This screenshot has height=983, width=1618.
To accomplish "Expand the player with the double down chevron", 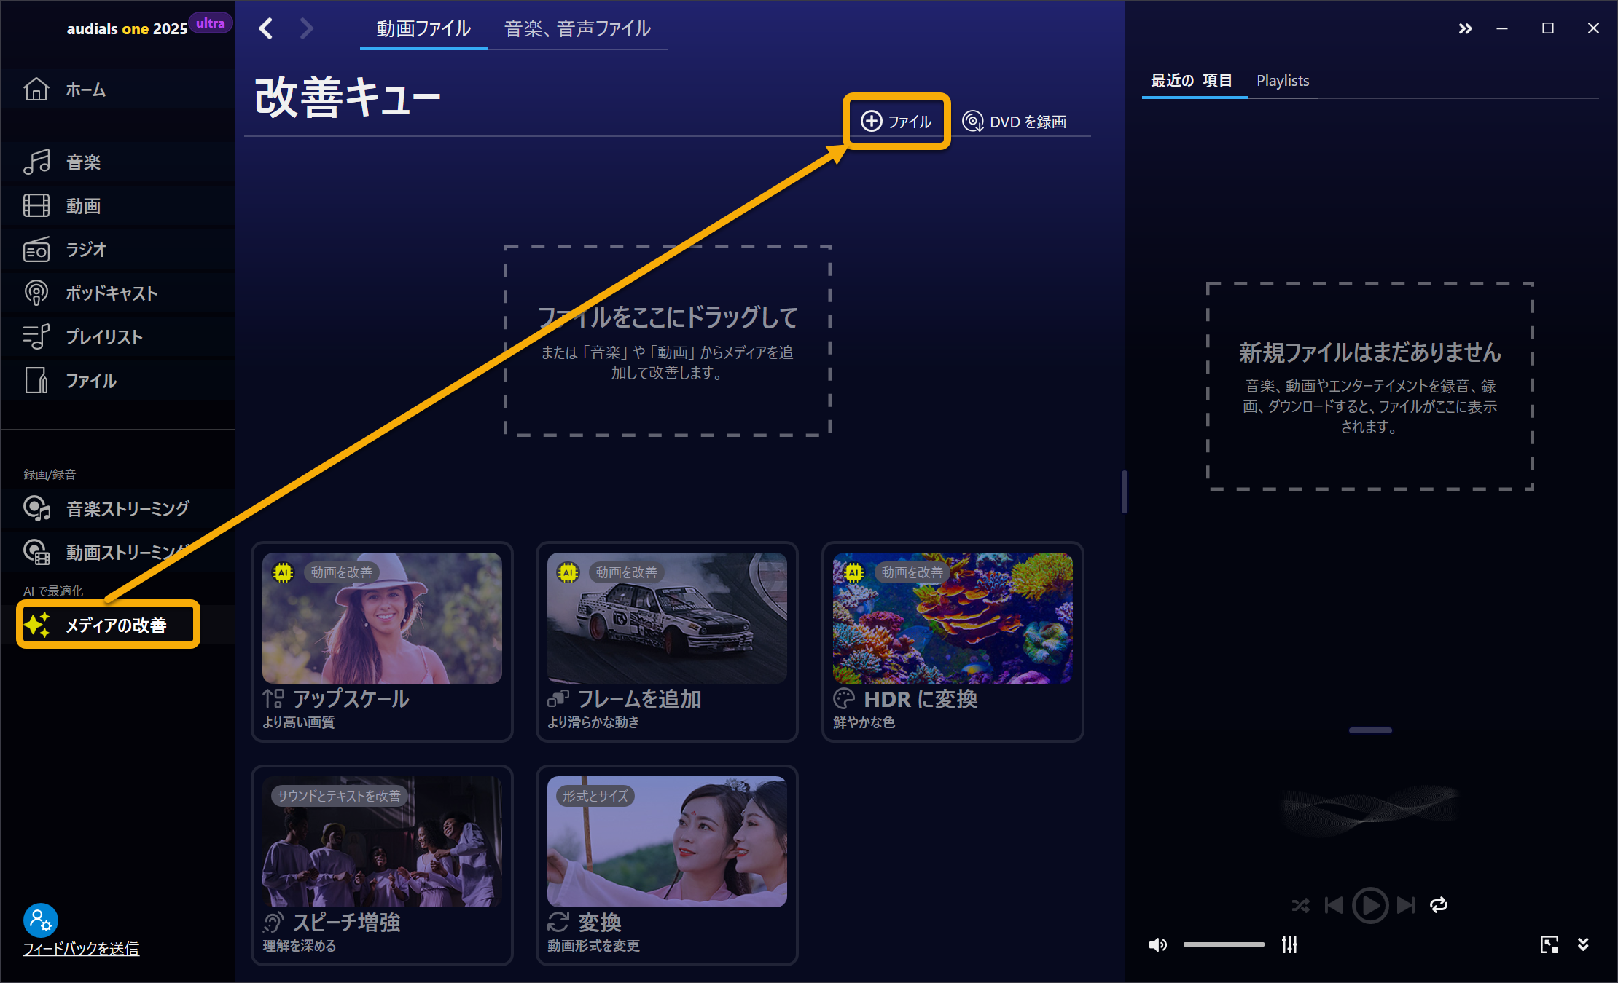I will [x=1583, y=945].
